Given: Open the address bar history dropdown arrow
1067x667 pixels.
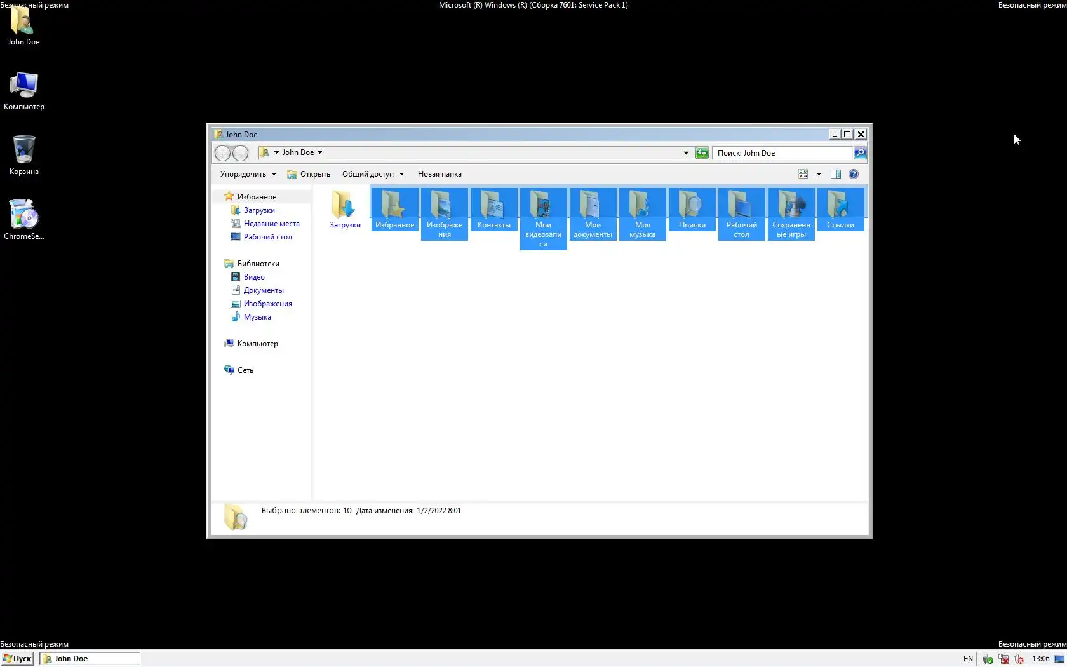Looking at the screenshot, I should coord(686,153).
